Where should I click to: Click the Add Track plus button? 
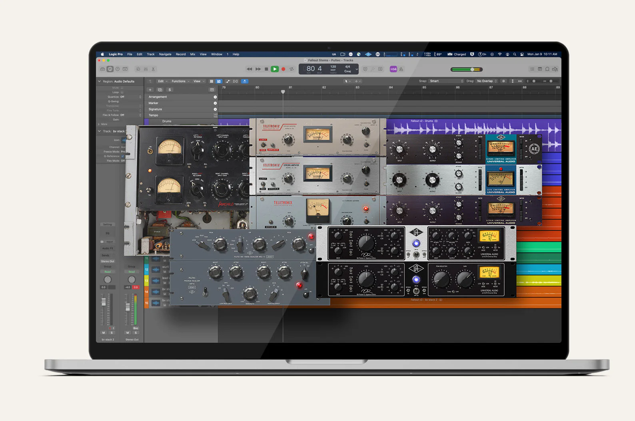[150, 90]
